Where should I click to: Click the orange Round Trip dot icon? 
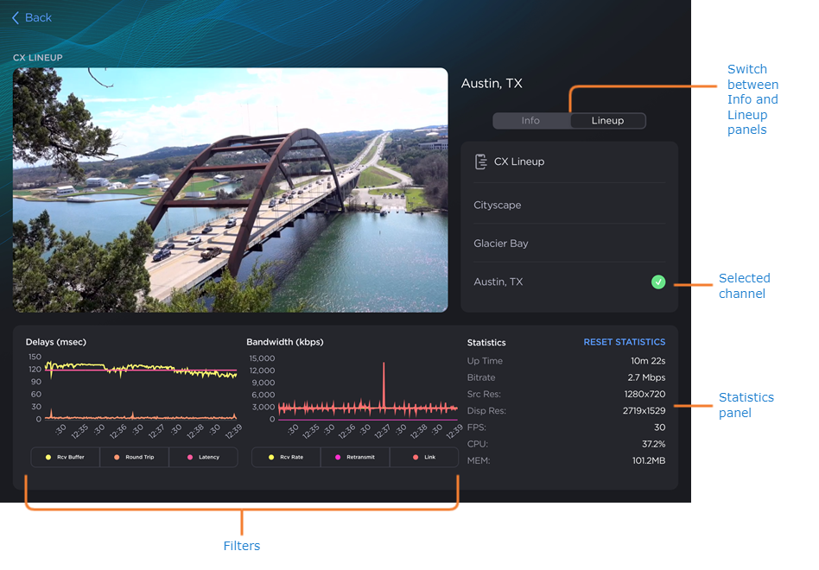coord(117,456)
